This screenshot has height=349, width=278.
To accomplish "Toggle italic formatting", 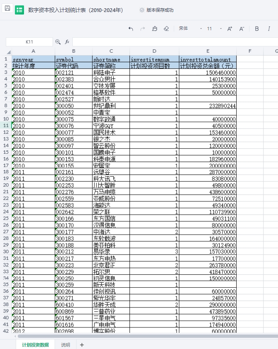I will pos(269,29).
